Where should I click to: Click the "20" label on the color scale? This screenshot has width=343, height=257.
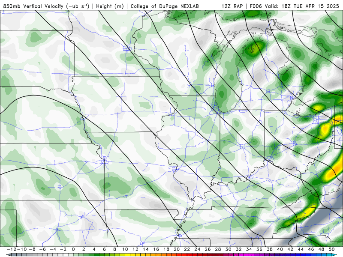pyautogui.click(x=177, y=249)
